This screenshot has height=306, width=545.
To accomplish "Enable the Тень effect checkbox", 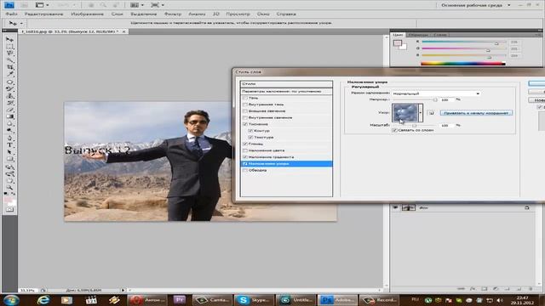I will [245, 98].
